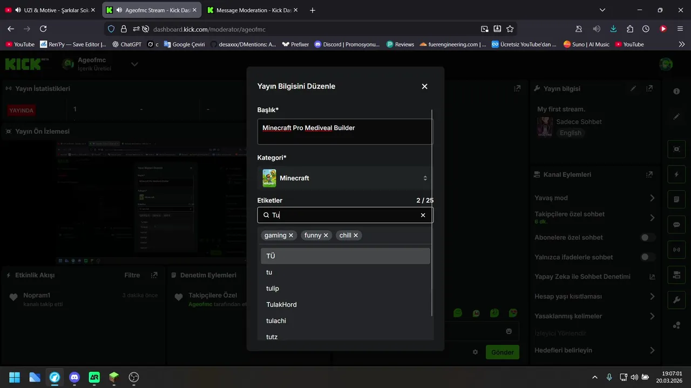Clear the Etiketler search text
Viewport: 691px width, 388px height.
[x=423, y=215]
